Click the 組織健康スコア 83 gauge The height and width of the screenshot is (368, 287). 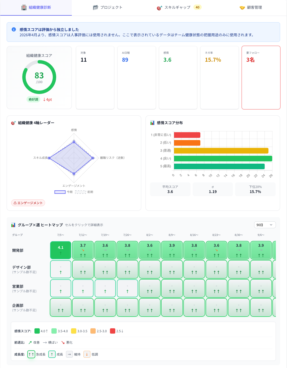click(x=39, y=77)
